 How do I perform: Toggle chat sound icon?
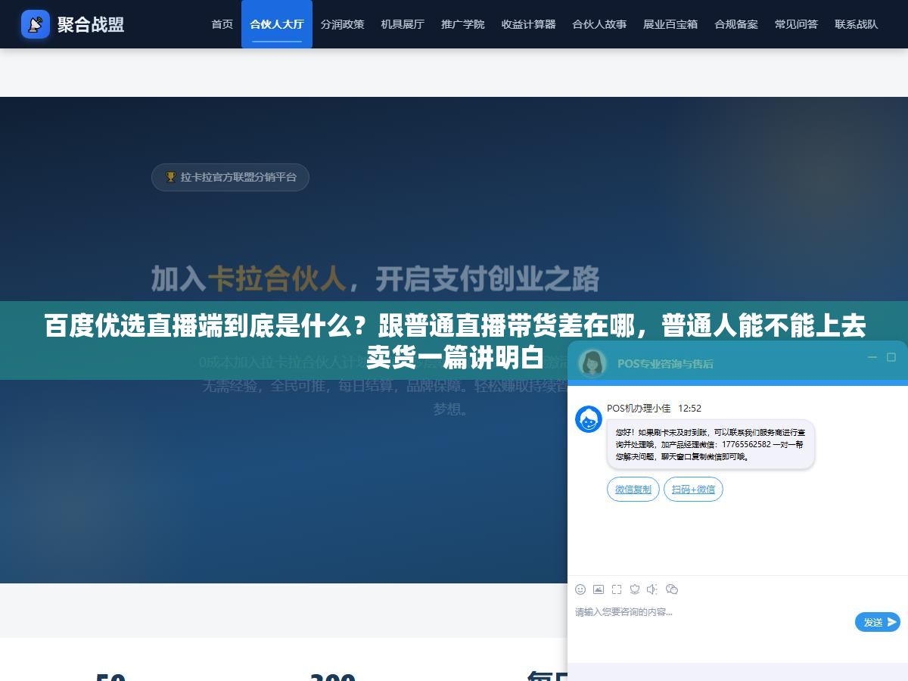tap(652, 589)
